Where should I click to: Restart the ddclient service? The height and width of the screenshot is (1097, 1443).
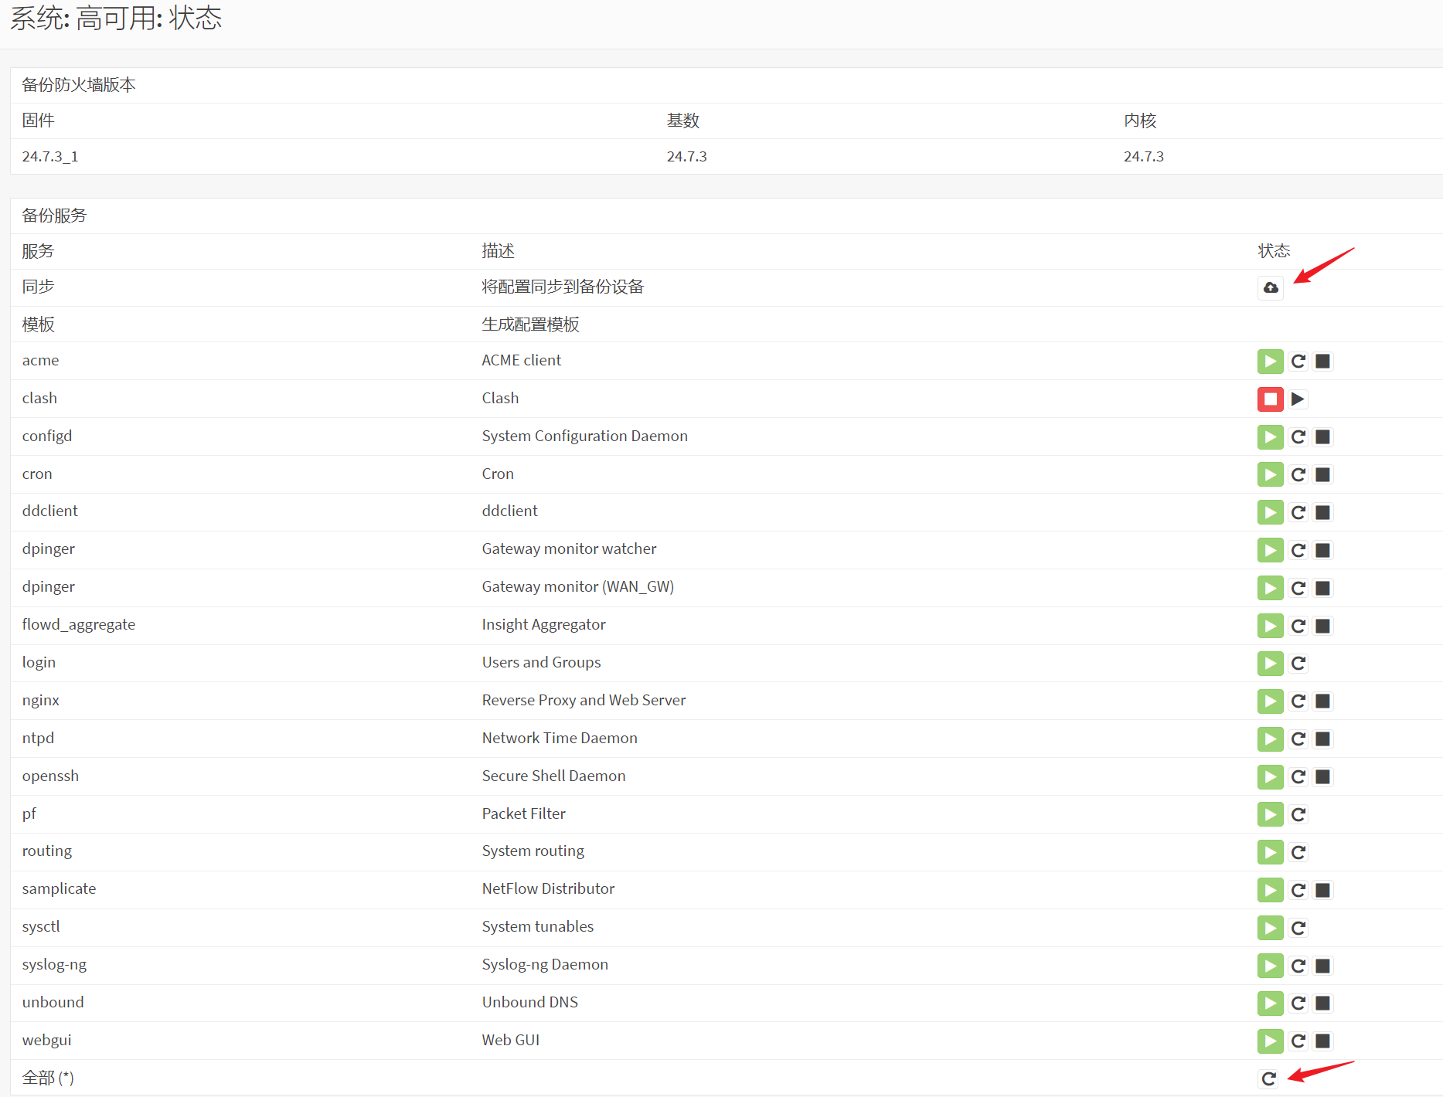1298,513
